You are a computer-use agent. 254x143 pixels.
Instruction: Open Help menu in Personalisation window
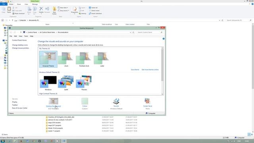(x=31, y=36)
